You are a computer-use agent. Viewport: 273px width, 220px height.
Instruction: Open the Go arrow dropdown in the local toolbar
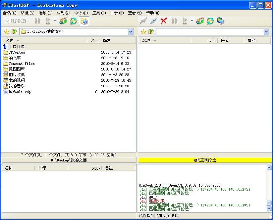click(x=55, y=21)
